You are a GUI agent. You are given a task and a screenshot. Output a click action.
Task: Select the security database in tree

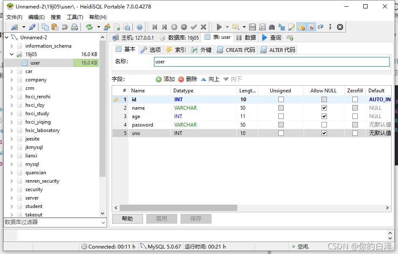(x=34, y=189)
